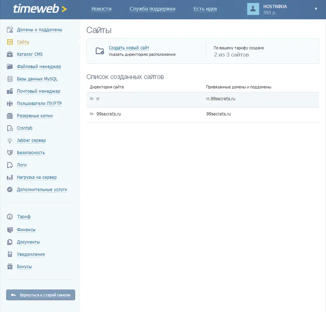
Task: Click the Уведомления icon
Action: [10, 254]
